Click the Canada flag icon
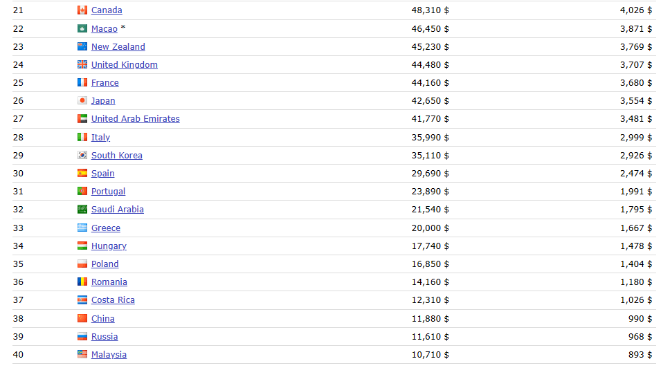The image size is (661, 368). point(82,10)
